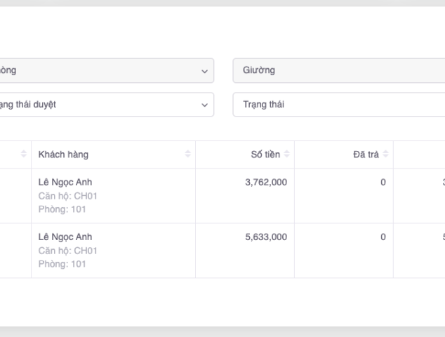Click sort arrows beside Đã trả header

[385, 154]
